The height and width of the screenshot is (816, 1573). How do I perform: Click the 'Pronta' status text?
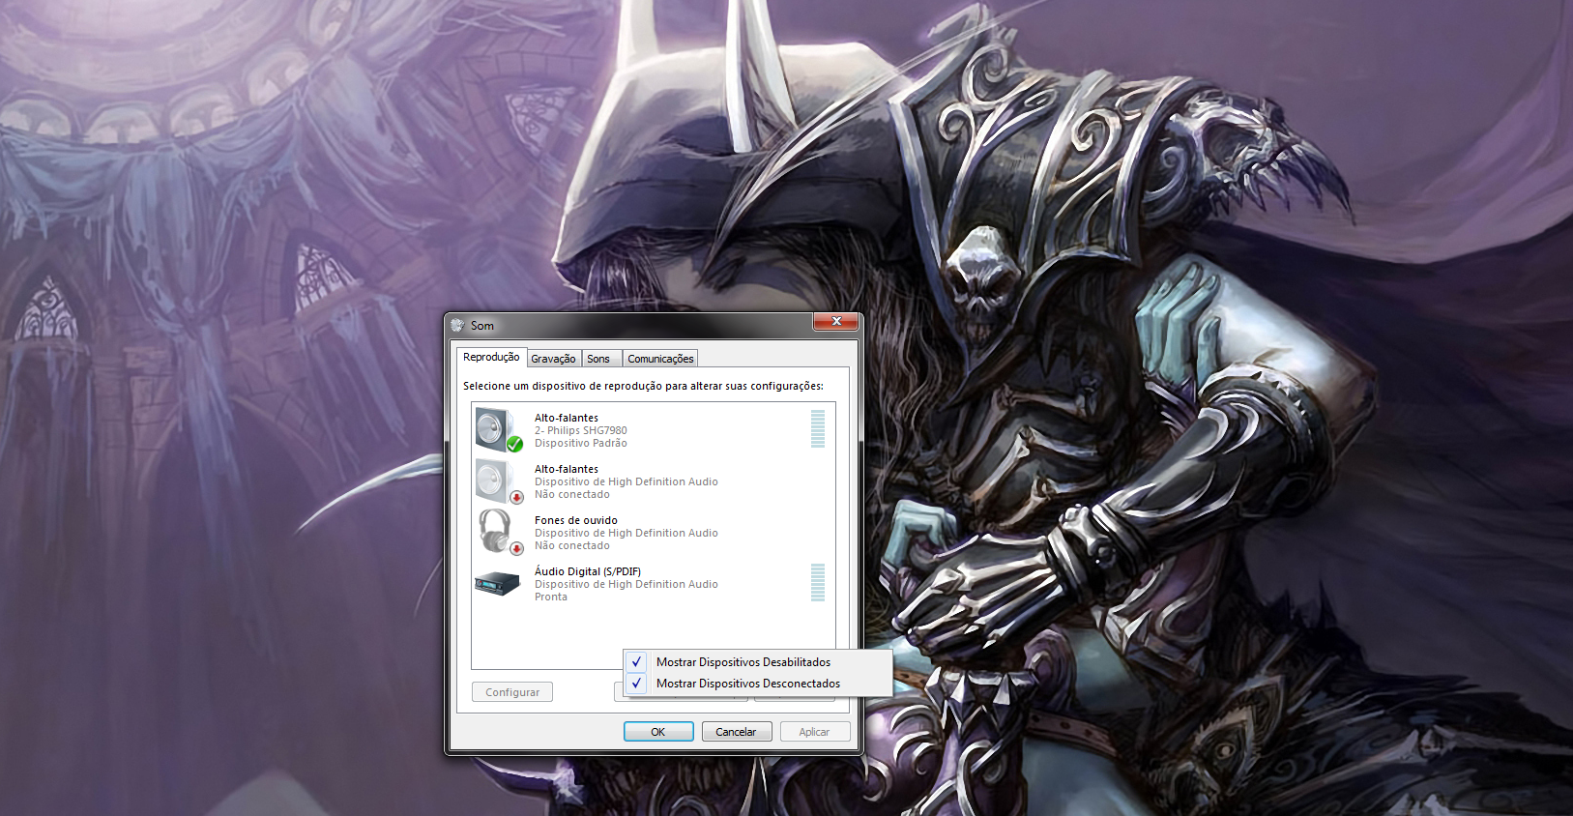551,597
